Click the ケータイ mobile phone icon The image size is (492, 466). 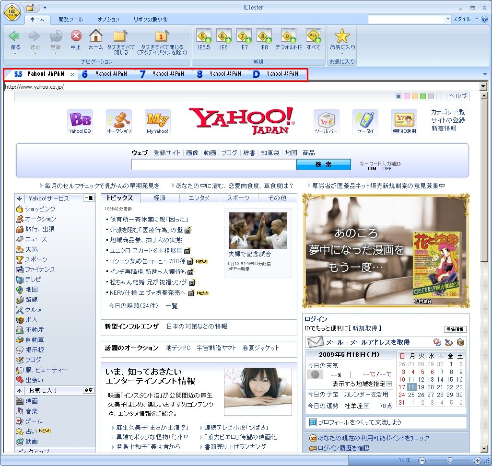pyautogui.click(x=365, y=122)
